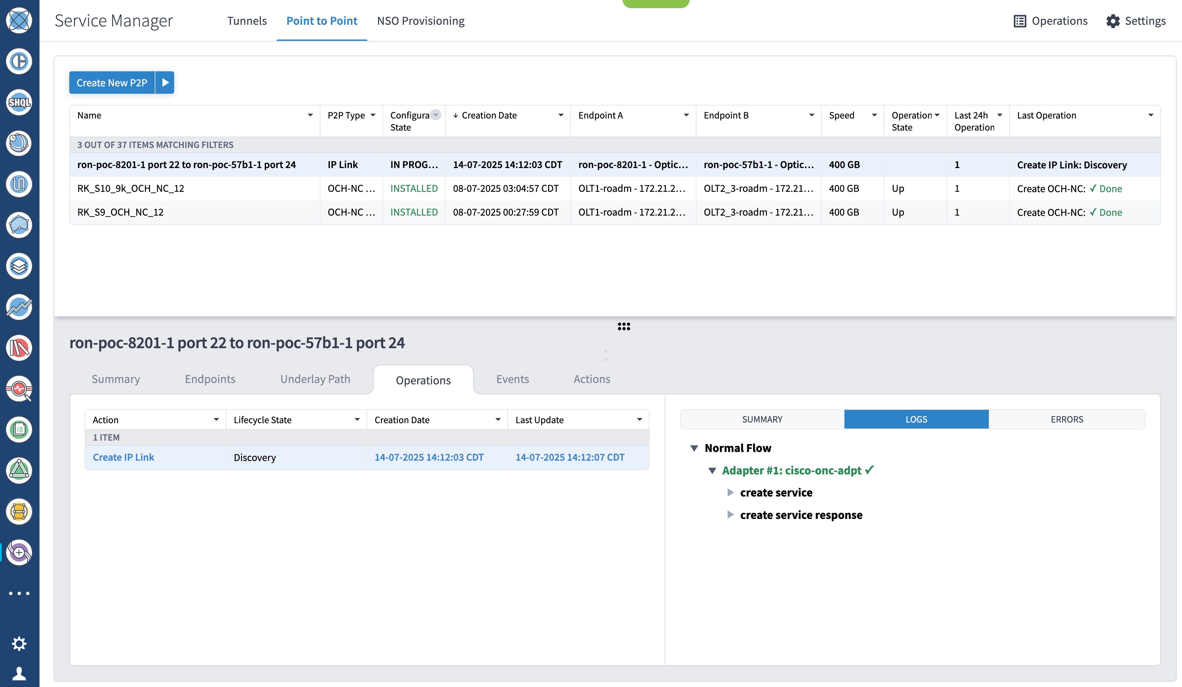Expand the create service log entry
Image resolution: width=1182 pixels, height=687 pixels.
[730, 492]
